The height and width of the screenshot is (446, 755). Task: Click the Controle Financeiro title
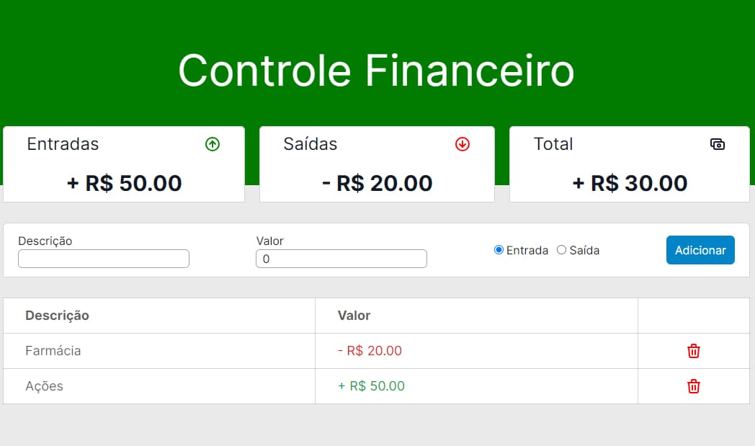(377, 70)
